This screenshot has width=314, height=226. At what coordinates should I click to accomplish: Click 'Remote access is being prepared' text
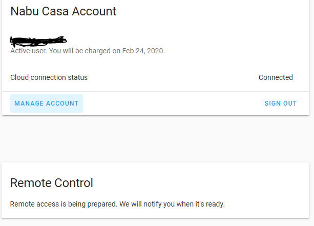point(64,204)
